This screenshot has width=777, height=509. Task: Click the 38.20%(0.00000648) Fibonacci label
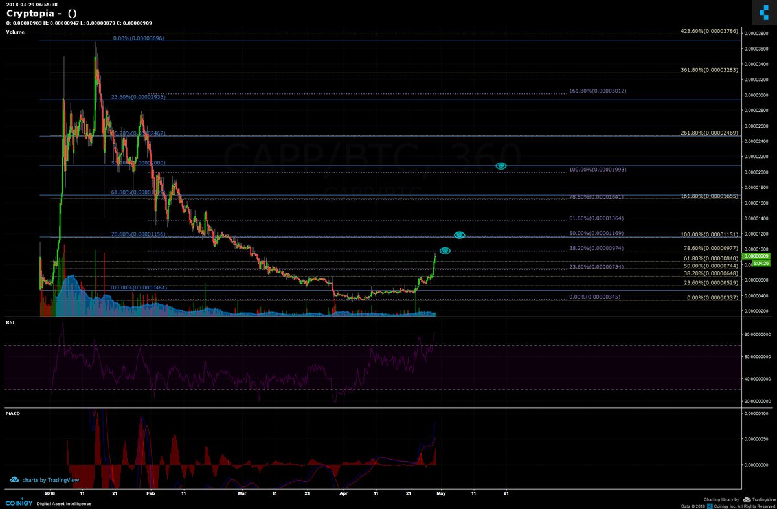(712, 273)
